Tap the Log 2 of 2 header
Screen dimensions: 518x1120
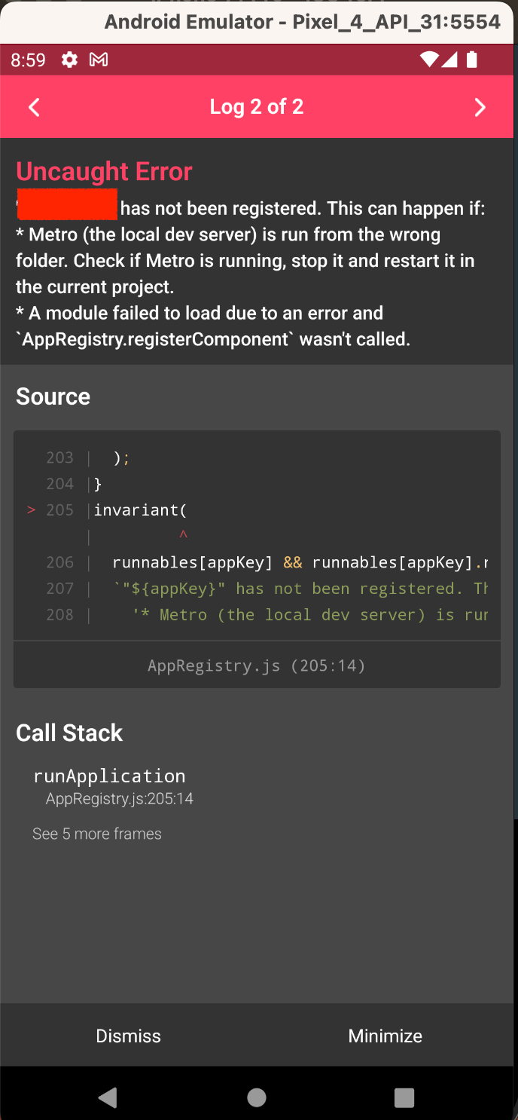257,107
